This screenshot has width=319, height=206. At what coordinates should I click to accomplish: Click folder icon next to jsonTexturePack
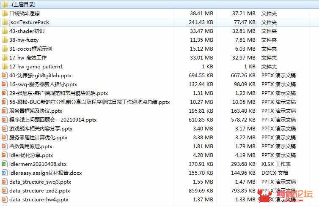tap(5, 22)
